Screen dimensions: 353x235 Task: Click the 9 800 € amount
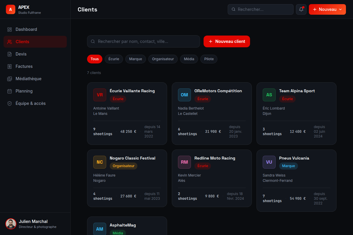pos(212,196)
